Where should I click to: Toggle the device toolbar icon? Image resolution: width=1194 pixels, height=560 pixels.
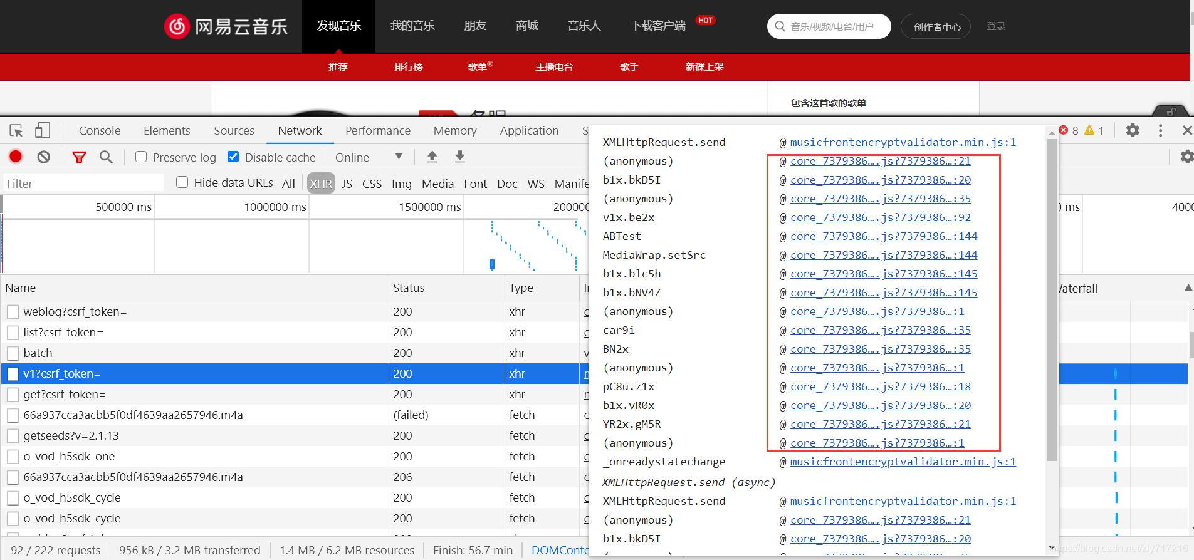pos(42,130)
